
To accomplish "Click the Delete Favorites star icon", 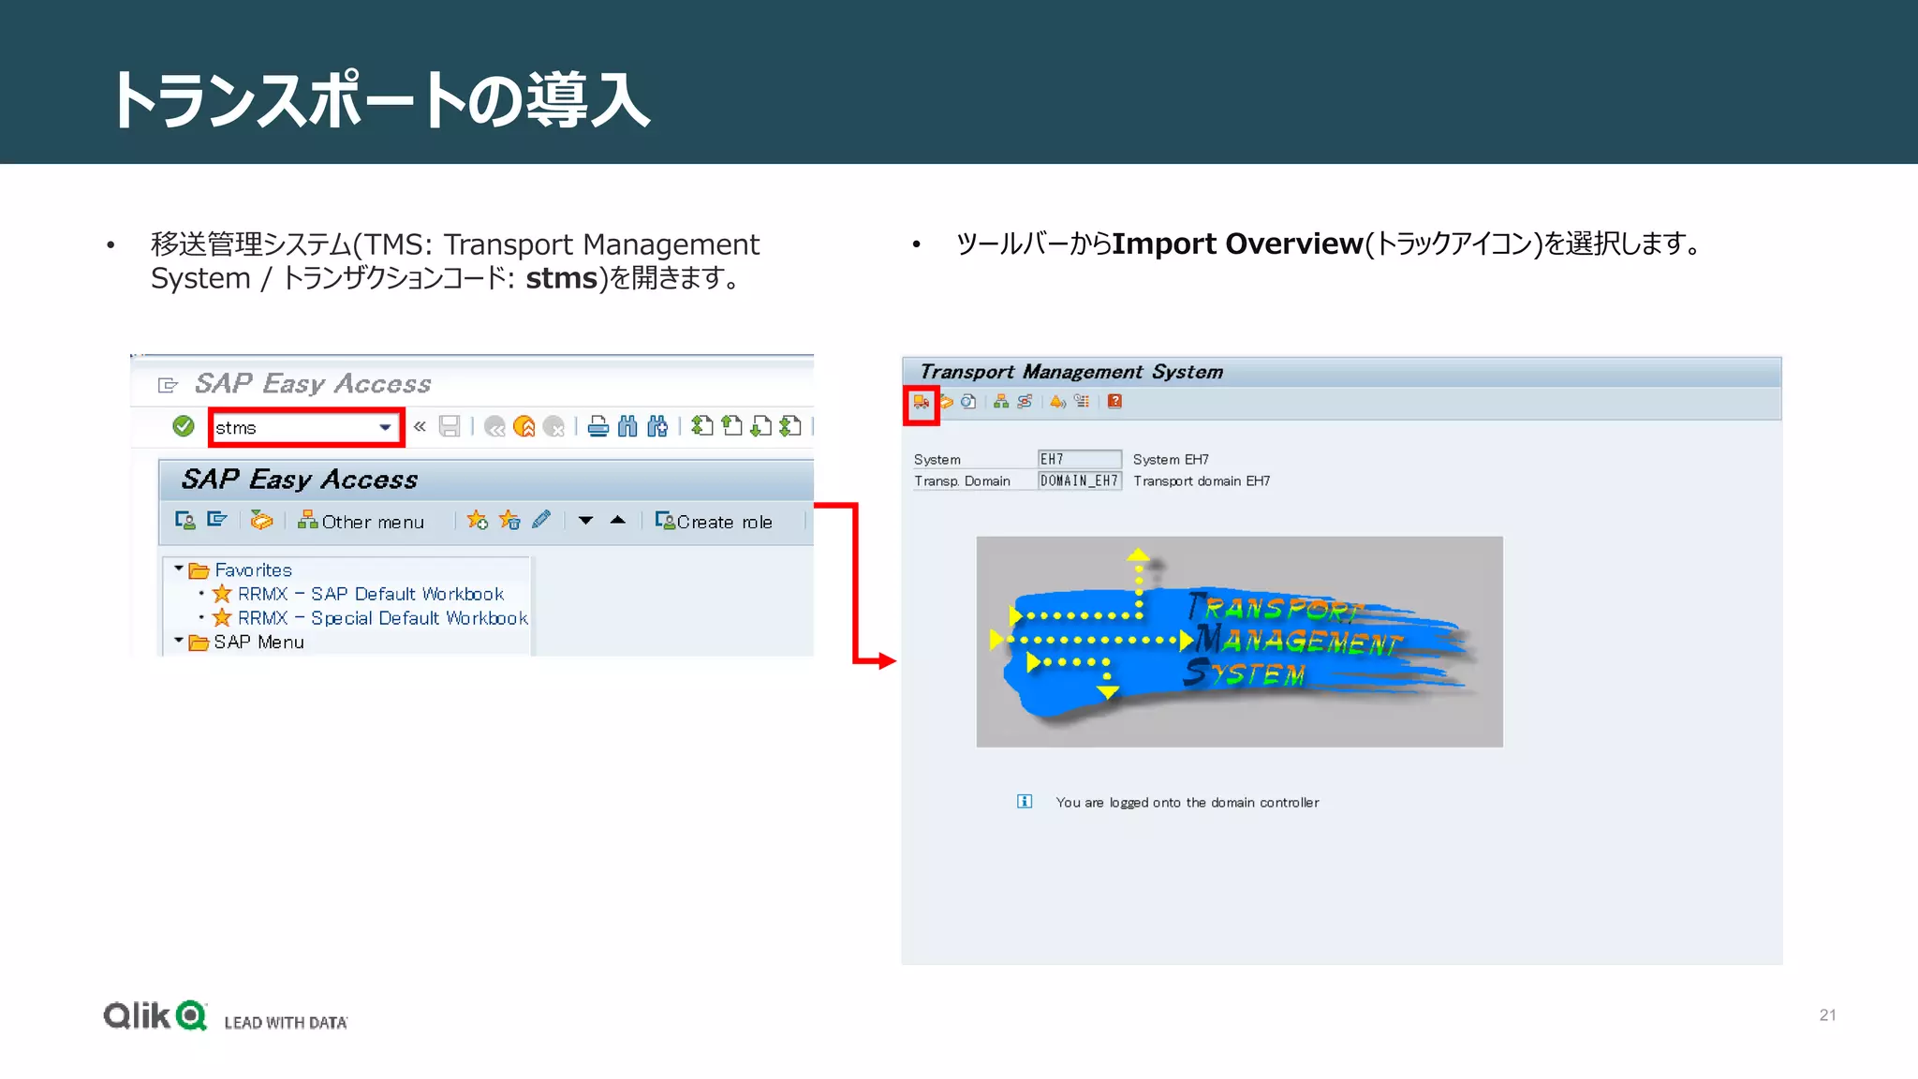I will [509, 520].
